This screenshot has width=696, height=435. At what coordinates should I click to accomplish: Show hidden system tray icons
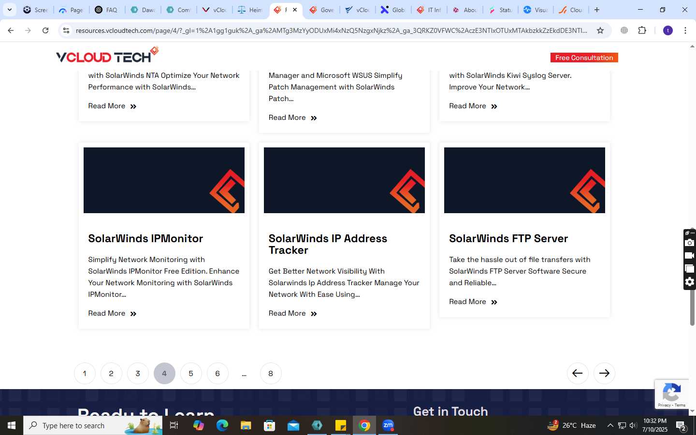point(610,425)
